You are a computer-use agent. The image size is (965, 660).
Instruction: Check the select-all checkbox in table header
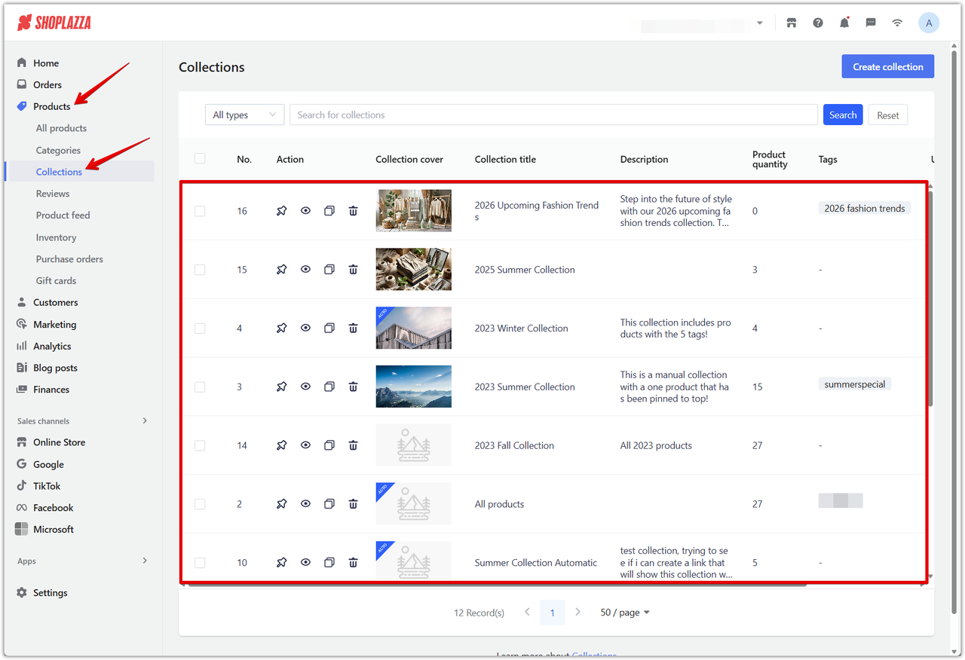tap(200, 159)
